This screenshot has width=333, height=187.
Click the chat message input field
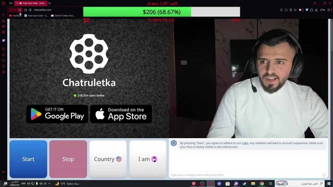(245, 175)
